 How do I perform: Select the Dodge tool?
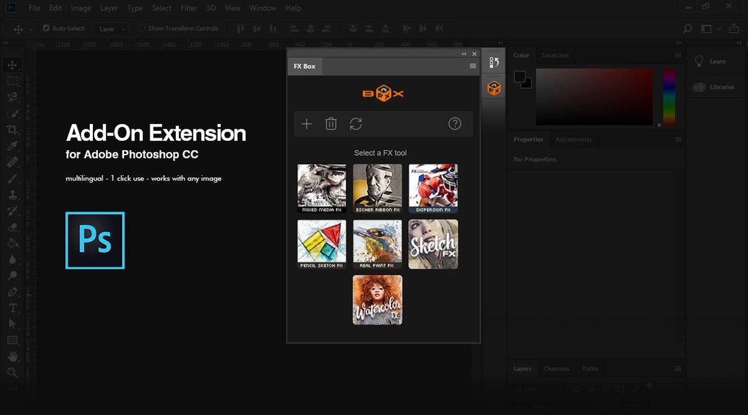click(x=12, y=275)
